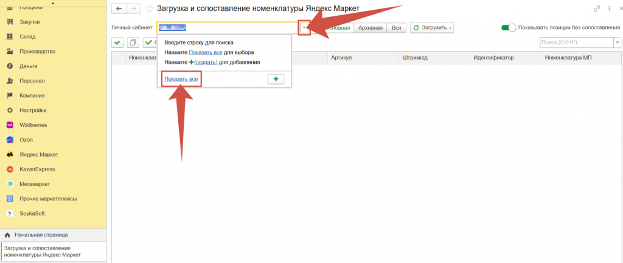This screenshot has width=623, height=263.
Task: Expand the Личный кабинет dropdown arrow
Action: pos(304,28)
